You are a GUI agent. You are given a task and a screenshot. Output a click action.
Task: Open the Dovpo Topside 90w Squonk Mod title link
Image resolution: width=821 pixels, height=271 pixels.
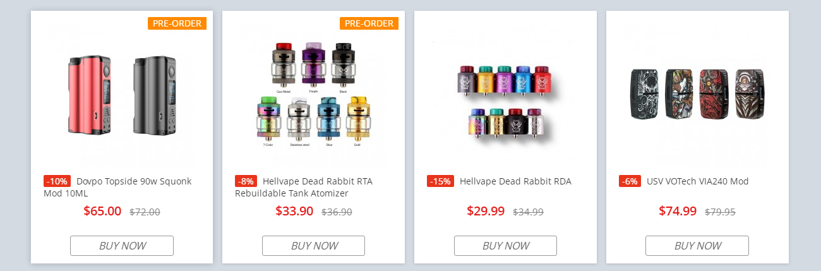pyautogui.click(x=117, y=187)
